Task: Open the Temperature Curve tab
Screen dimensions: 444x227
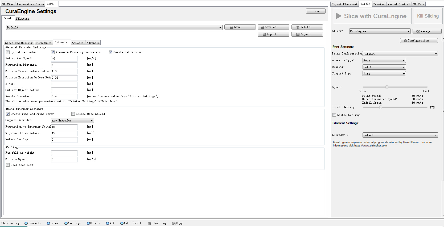Action: click(x=30, y=4)
